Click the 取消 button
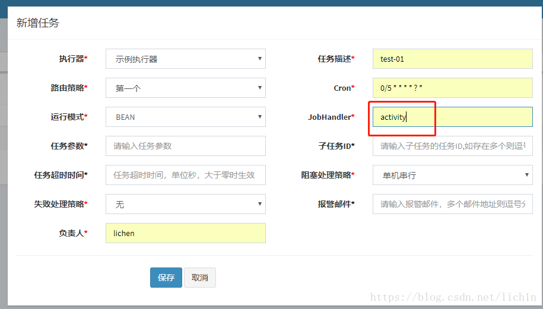The width and height of the screenshot is (543, 309). coord(200,278)
